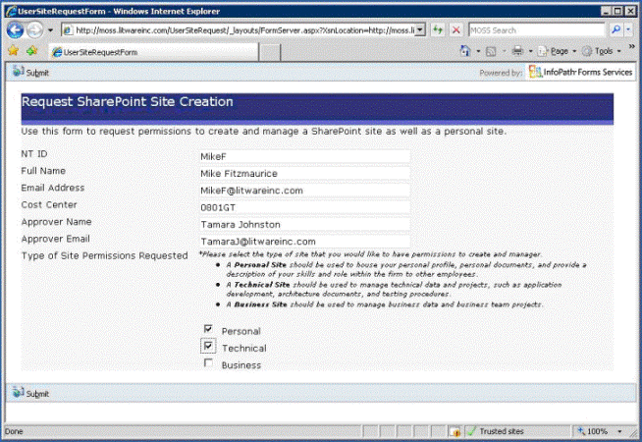Click the Cost Center input field
This screenshot has width=642, height=442.
coord(303,207)
